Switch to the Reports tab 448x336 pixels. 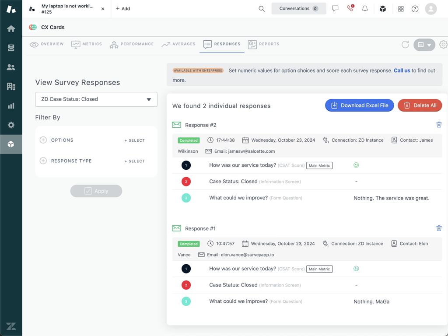[x=263, y=44]
